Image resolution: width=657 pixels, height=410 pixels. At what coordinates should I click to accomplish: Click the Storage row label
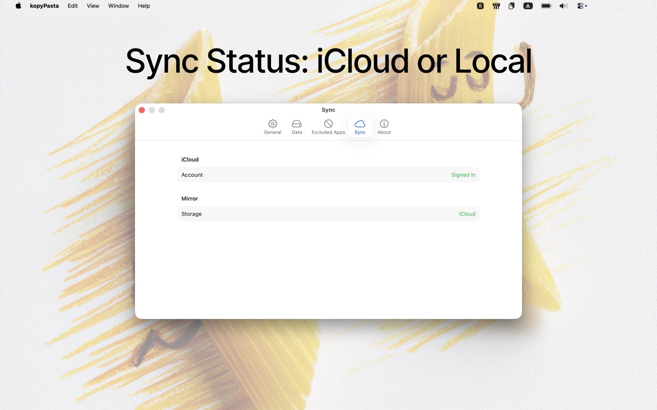[191, 214]
